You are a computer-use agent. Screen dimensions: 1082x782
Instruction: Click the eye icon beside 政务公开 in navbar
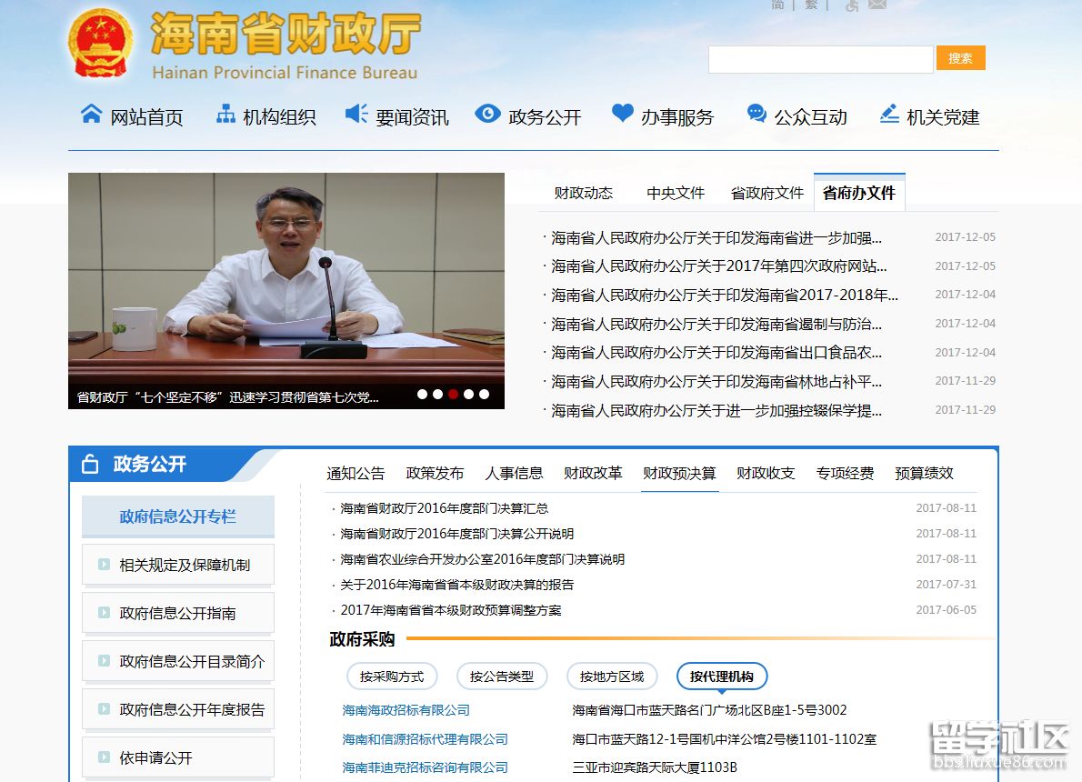(x=488, y=113)
